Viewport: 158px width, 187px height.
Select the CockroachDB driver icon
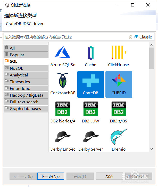[x=63, y=84]
